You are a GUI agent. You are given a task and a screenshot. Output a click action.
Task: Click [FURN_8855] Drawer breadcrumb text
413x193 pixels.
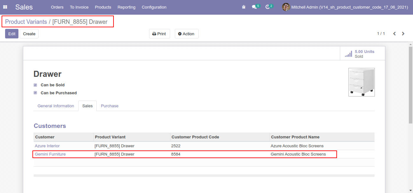tap(80, 22)
